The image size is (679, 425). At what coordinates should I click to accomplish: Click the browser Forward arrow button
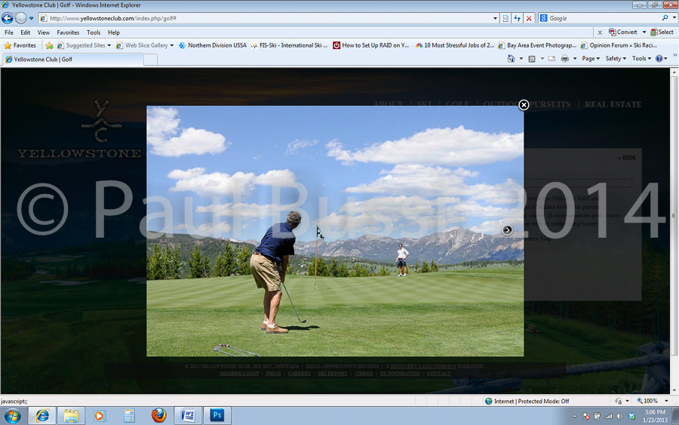pyautogui.click(x=21, y=18)
